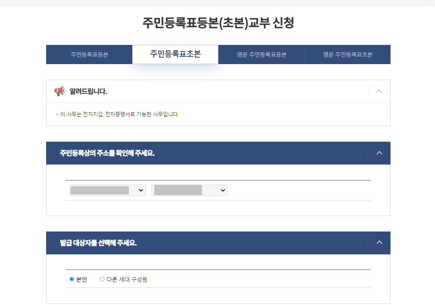This screenshot has height=305, width=435.
Task: Click the 전자지갑, 전자증명서 notice text
Action: pos(119,114)
